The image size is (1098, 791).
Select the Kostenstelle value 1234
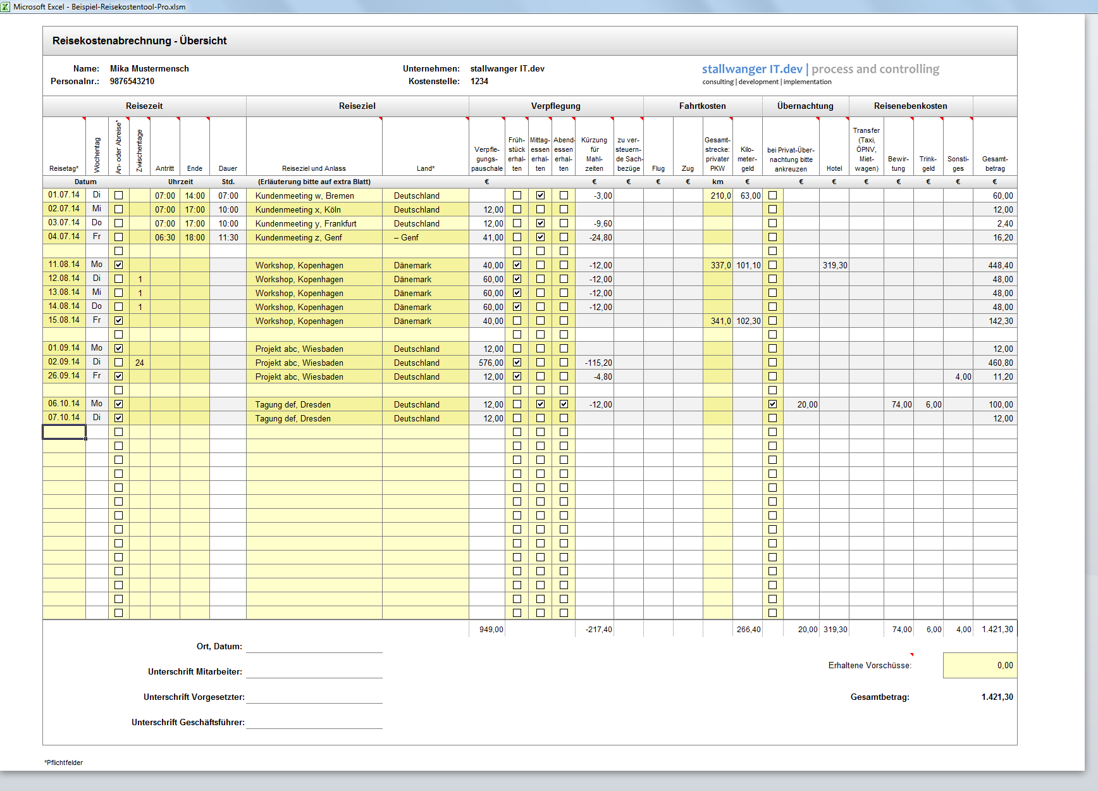(479, 81)
